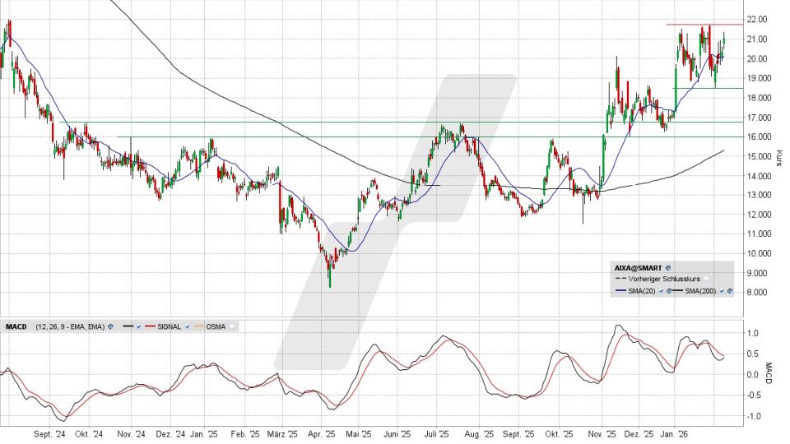Click the April '25 time axis label
The height and width of the screenshot is (444, 790).
pos(323,433)
